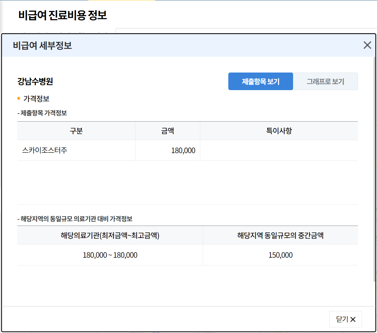
Task: Click the 스카이조스터주 item cell
Action: (76, 150)
